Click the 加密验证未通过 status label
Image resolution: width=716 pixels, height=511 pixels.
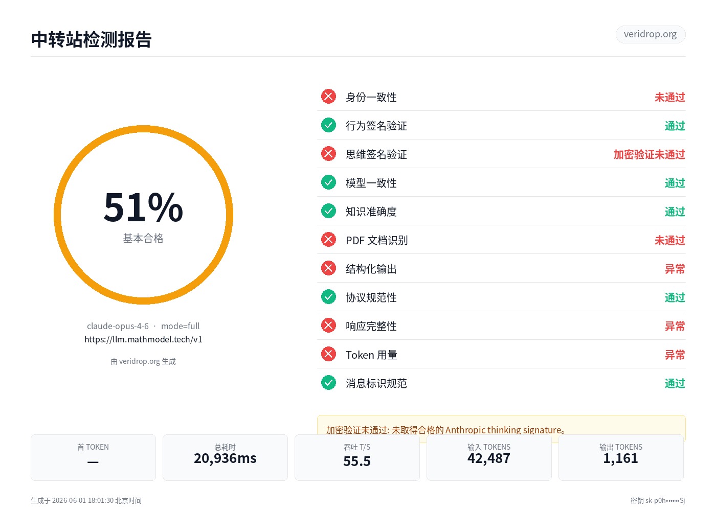[649, 154]
